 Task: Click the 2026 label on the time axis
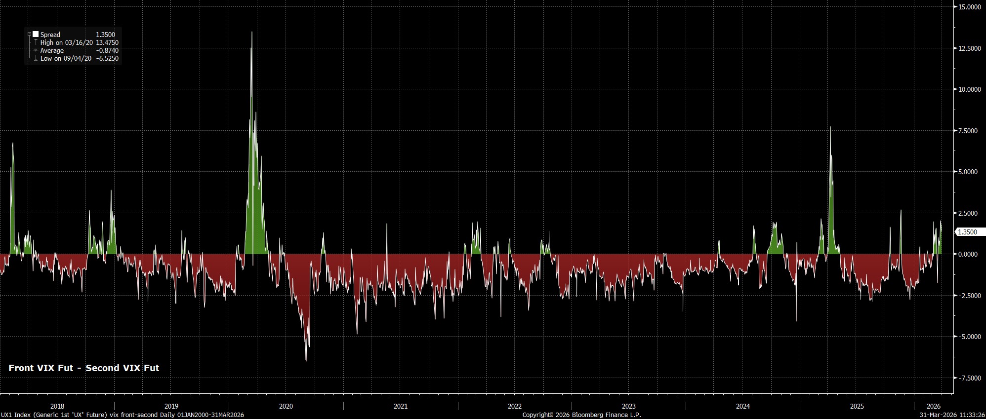tap(933, 406)
